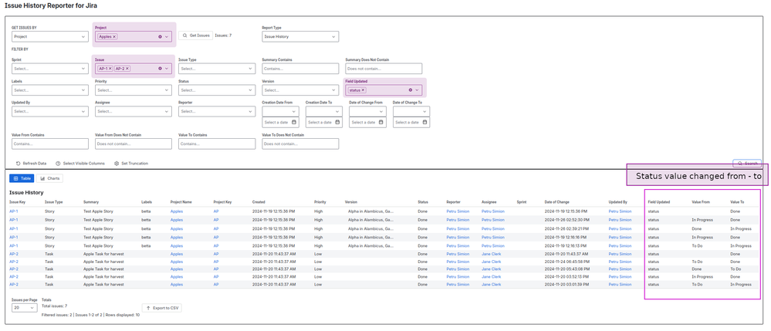Open the Status filter dropdown
771x331 pixels.
[217, 90]
